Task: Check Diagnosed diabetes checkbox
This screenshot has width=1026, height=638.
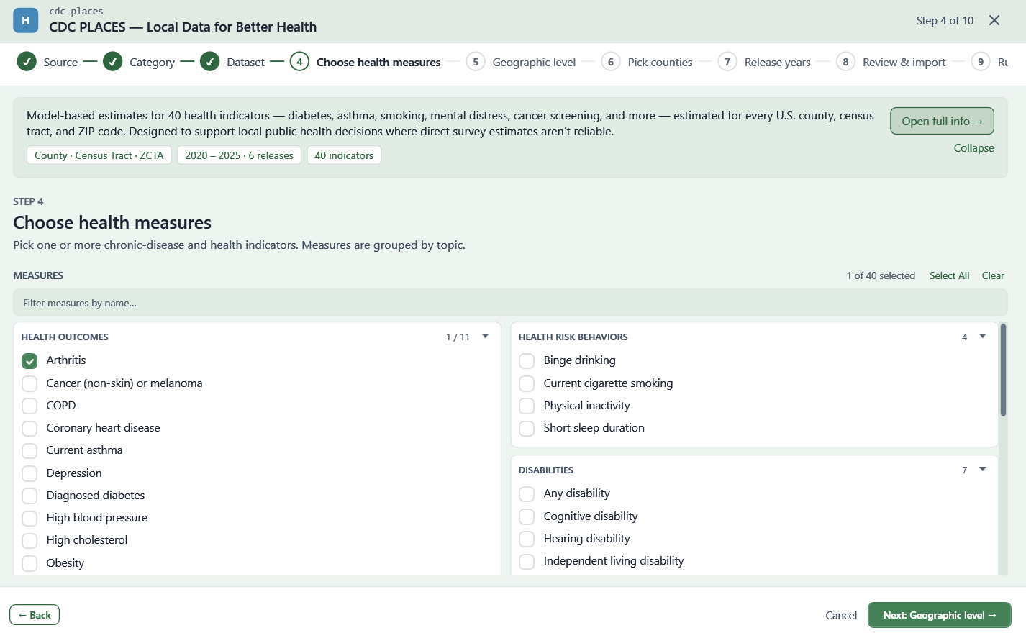Action: coord(29,496)
